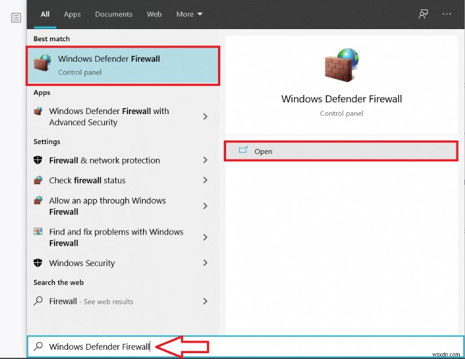465x359 pixels.
Task: Click the Search the web heading
Action: [x=59, y=282]
